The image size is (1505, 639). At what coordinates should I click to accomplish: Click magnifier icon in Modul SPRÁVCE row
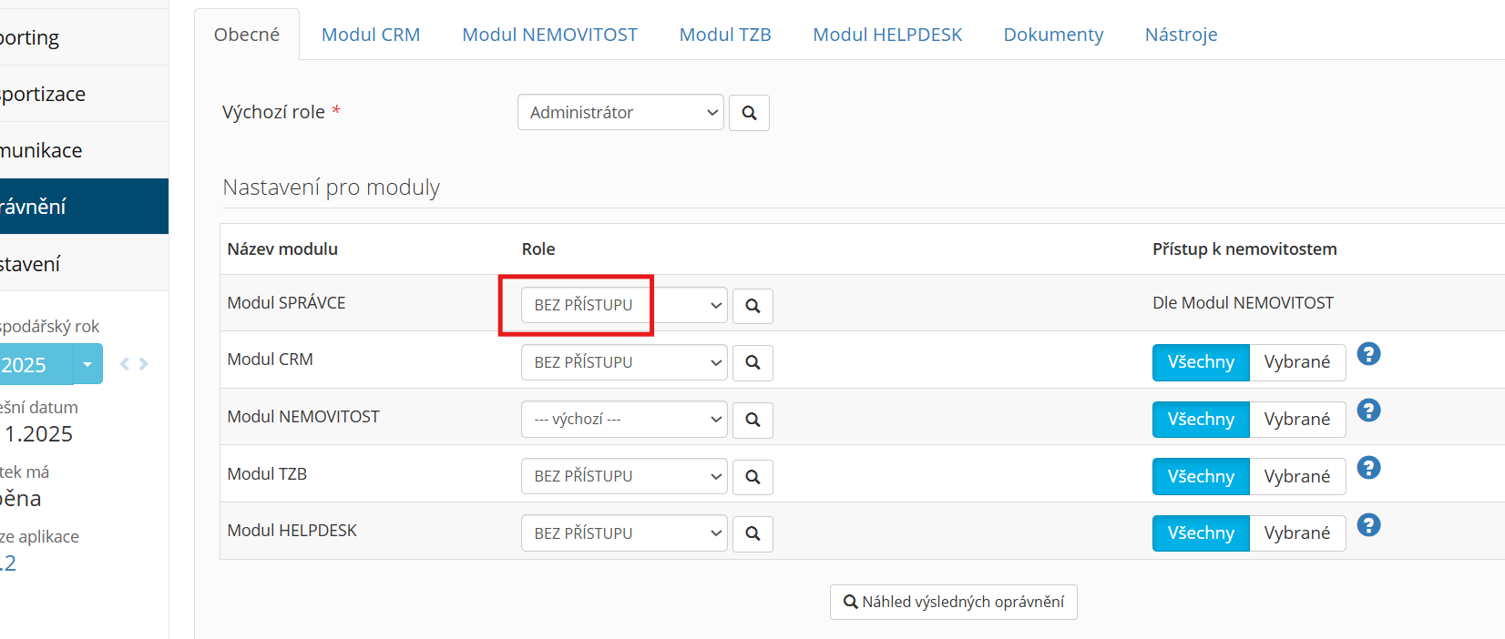click(x=752, y=306)
